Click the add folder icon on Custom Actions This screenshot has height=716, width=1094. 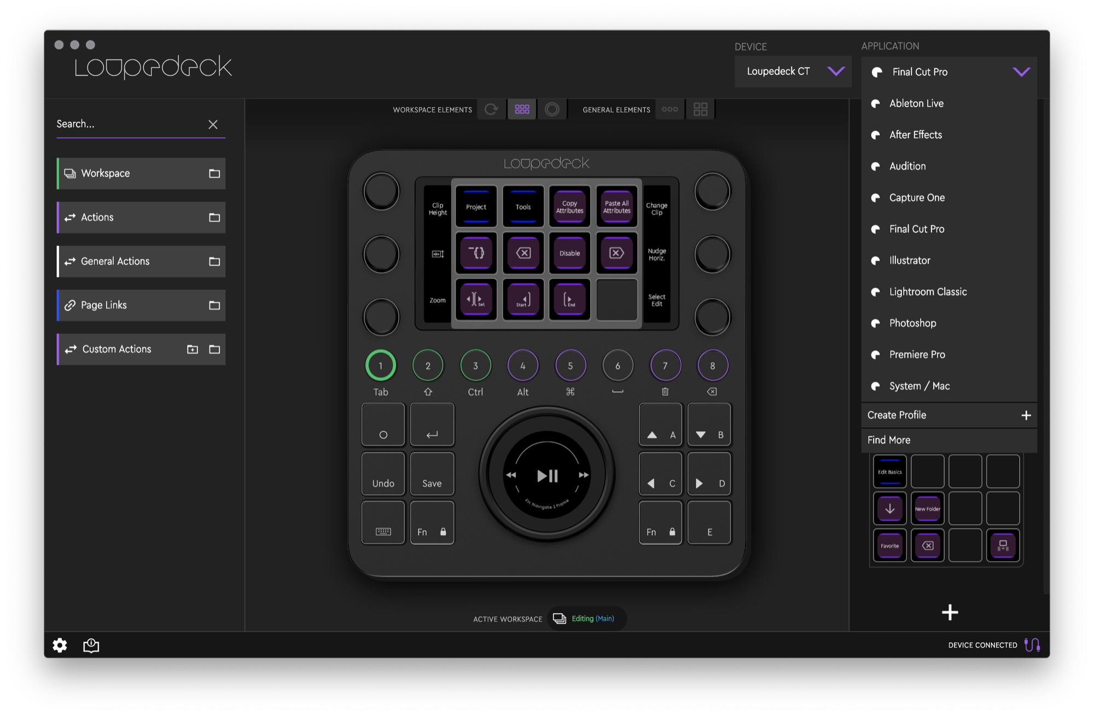click(193, 349)
